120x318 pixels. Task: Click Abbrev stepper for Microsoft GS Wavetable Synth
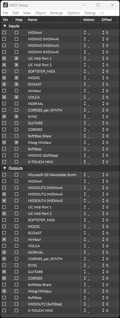click(85, 175)
